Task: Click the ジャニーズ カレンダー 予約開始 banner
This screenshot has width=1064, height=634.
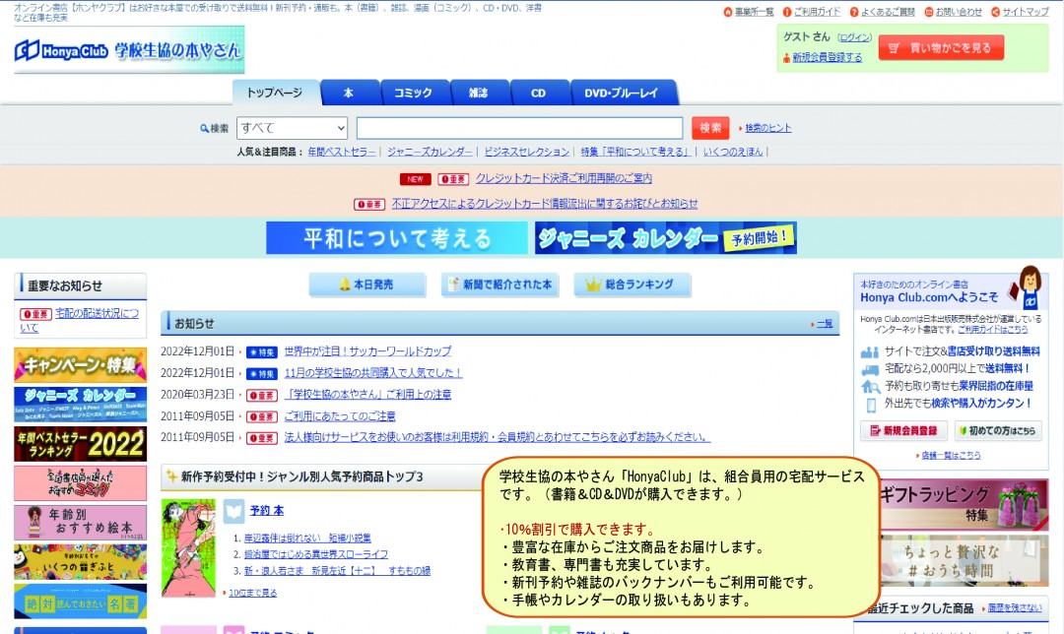Action: 666,238
